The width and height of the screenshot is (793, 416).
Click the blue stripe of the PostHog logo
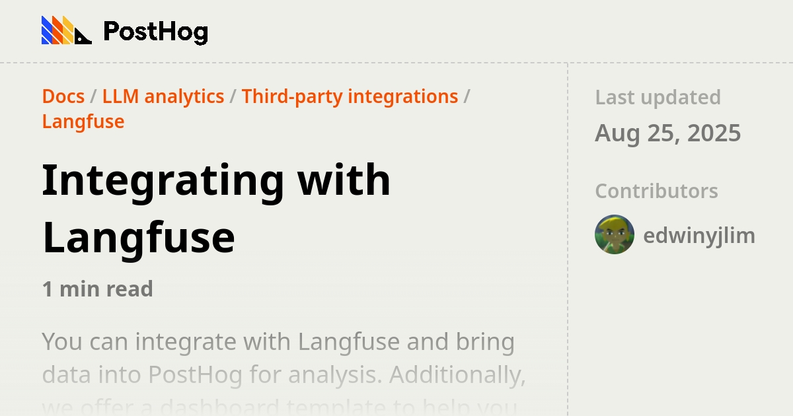[46, 30]
